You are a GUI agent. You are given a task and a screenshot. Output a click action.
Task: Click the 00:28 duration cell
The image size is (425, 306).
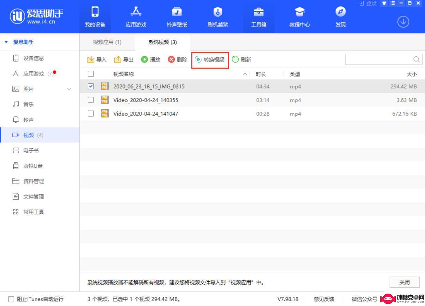(x=263, y=114)
